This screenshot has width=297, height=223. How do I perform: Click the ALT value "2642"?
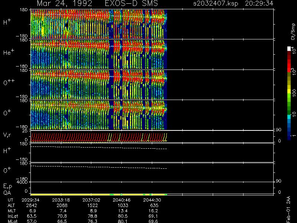(32, 206)
